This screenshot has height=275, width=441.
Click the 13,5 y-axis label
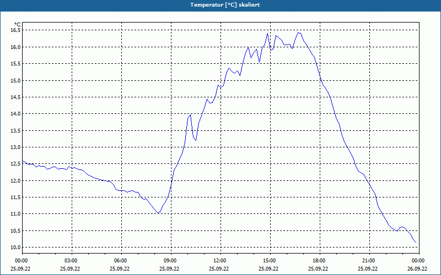[x=16, y=130]
